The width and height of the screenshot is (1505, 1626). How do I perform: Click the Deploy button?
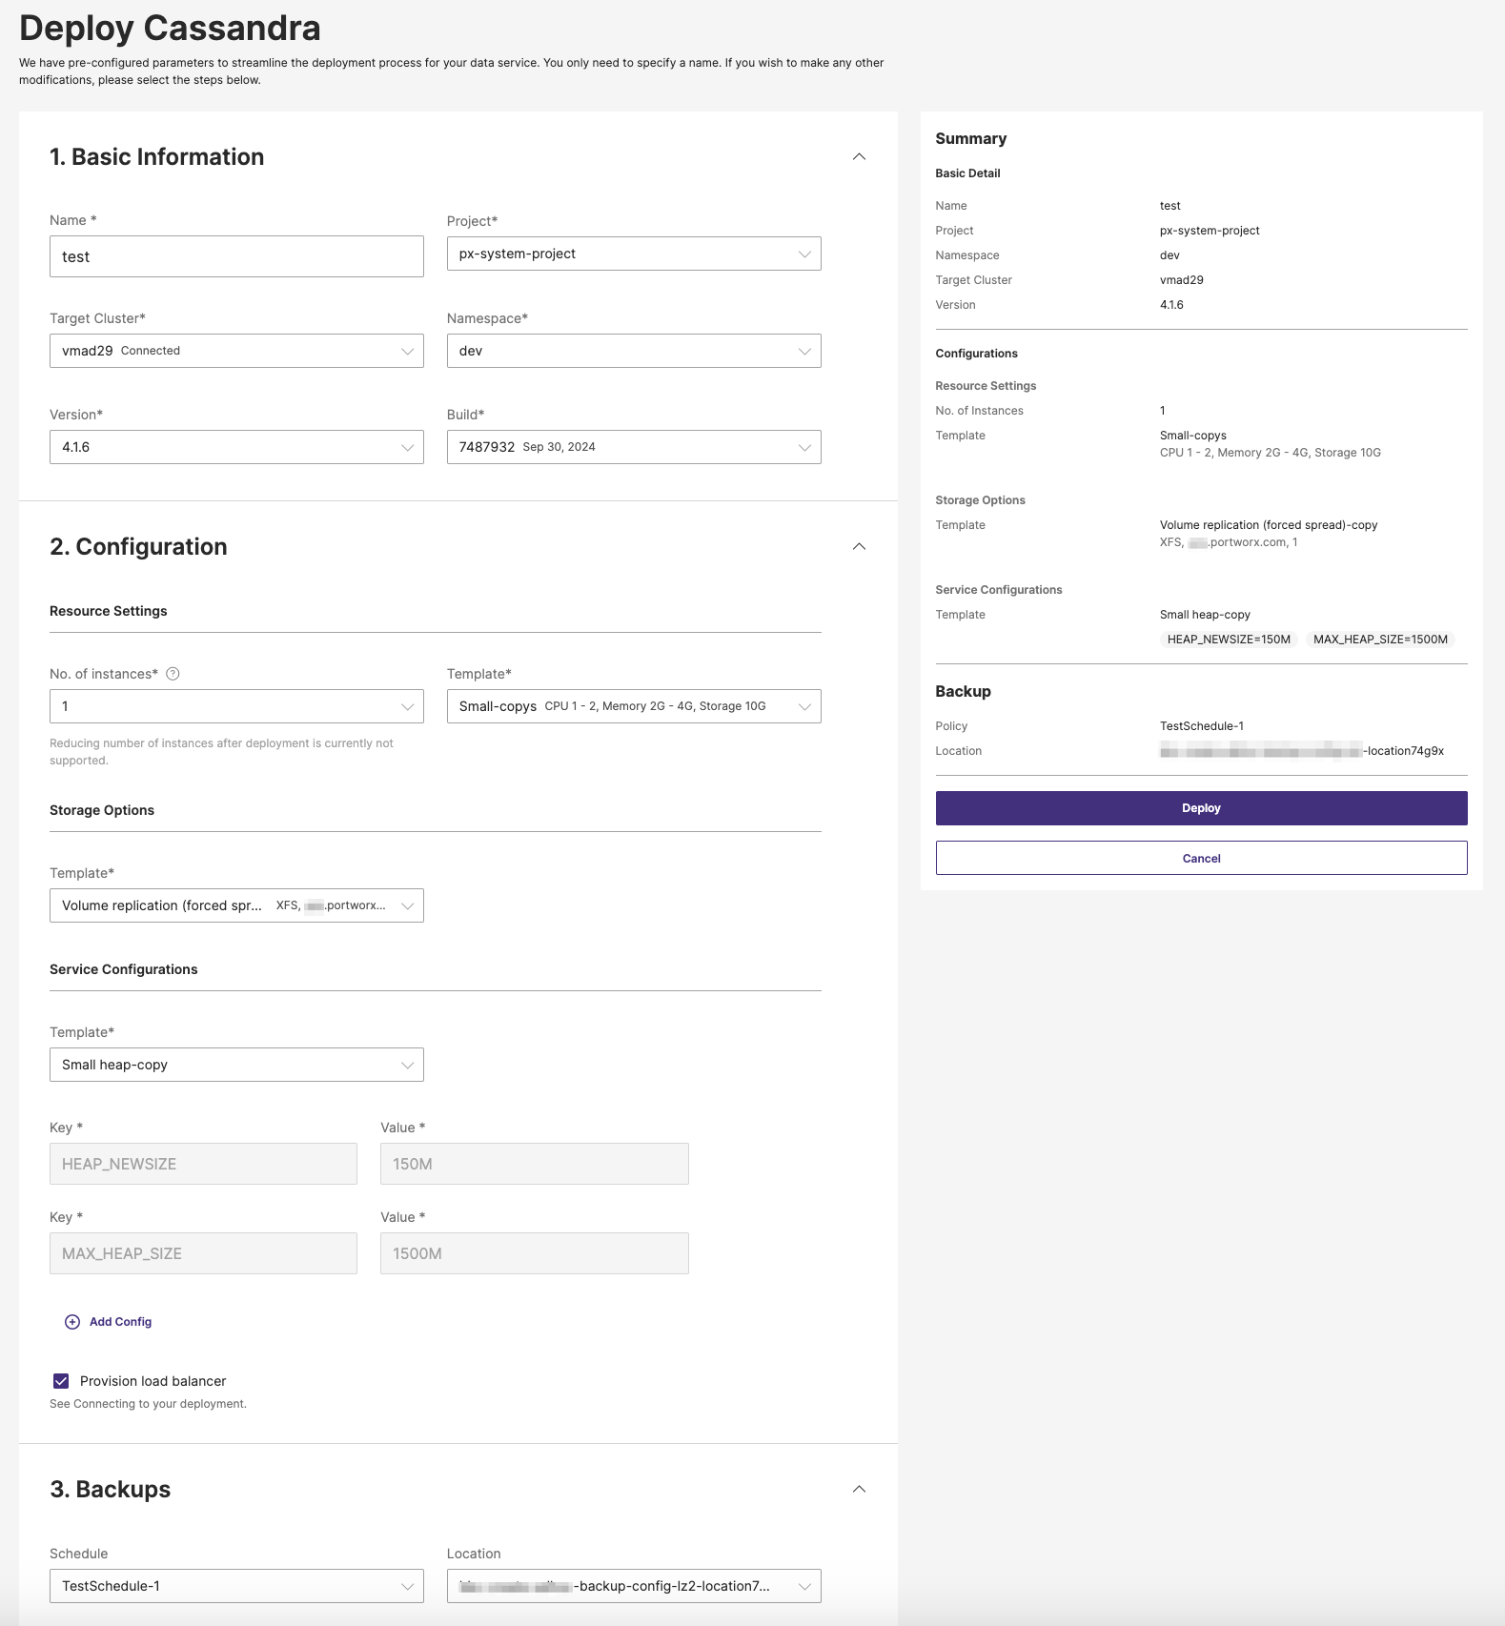coord(1201,808)
